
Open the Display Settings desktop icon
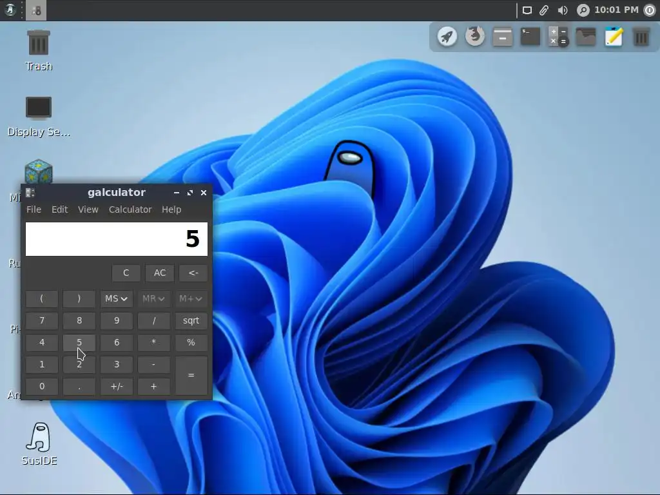[x=39, y=116]
